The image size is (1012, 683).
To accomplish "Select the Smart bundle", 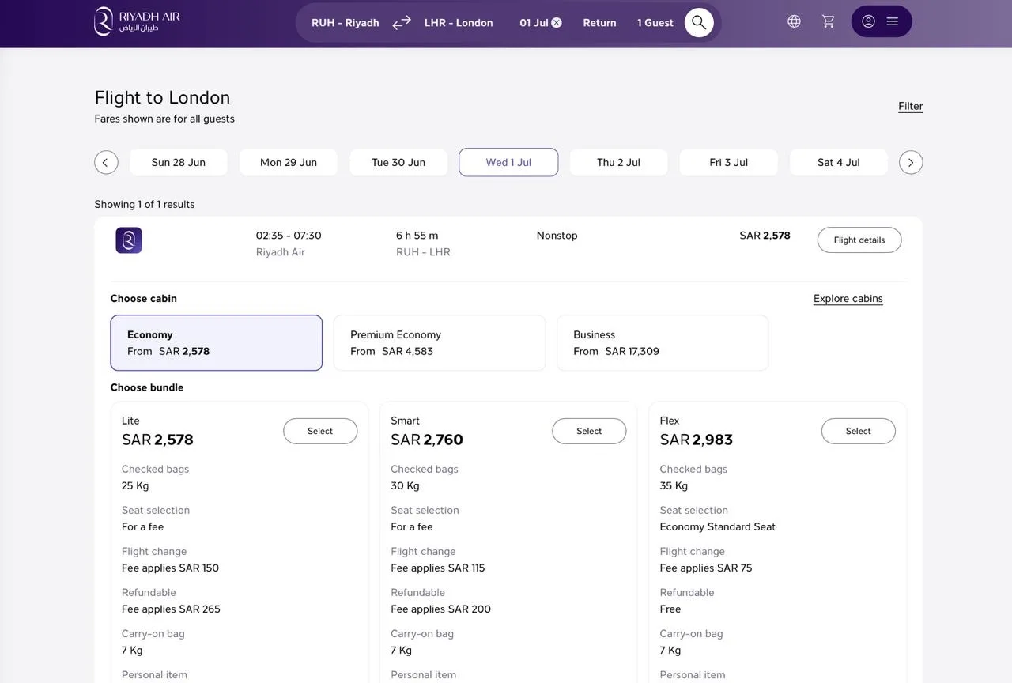I will (x=589, y=431).
